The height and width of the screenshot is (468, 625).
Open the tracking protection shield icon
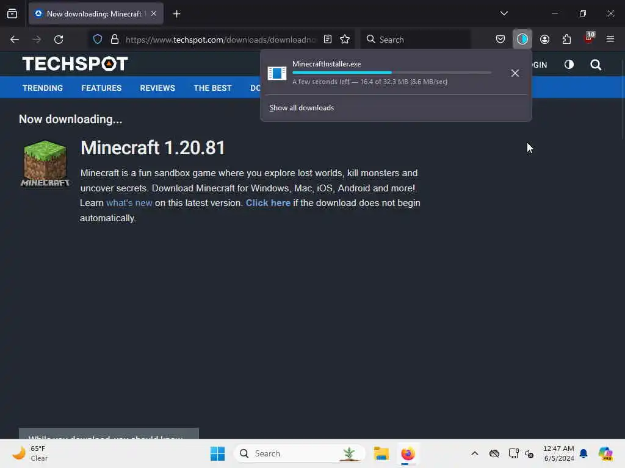98,40
